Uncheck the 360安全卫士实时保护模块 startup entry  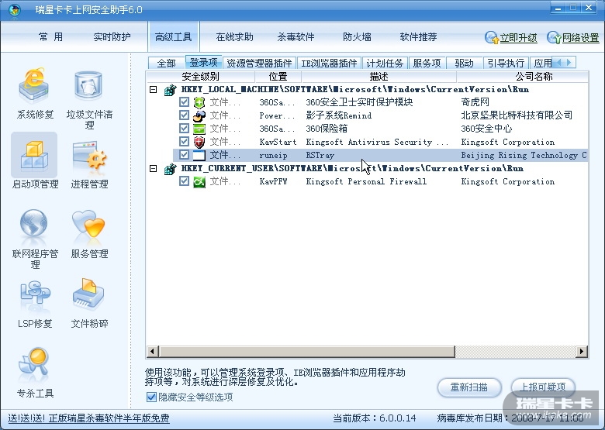coord(184,102)
